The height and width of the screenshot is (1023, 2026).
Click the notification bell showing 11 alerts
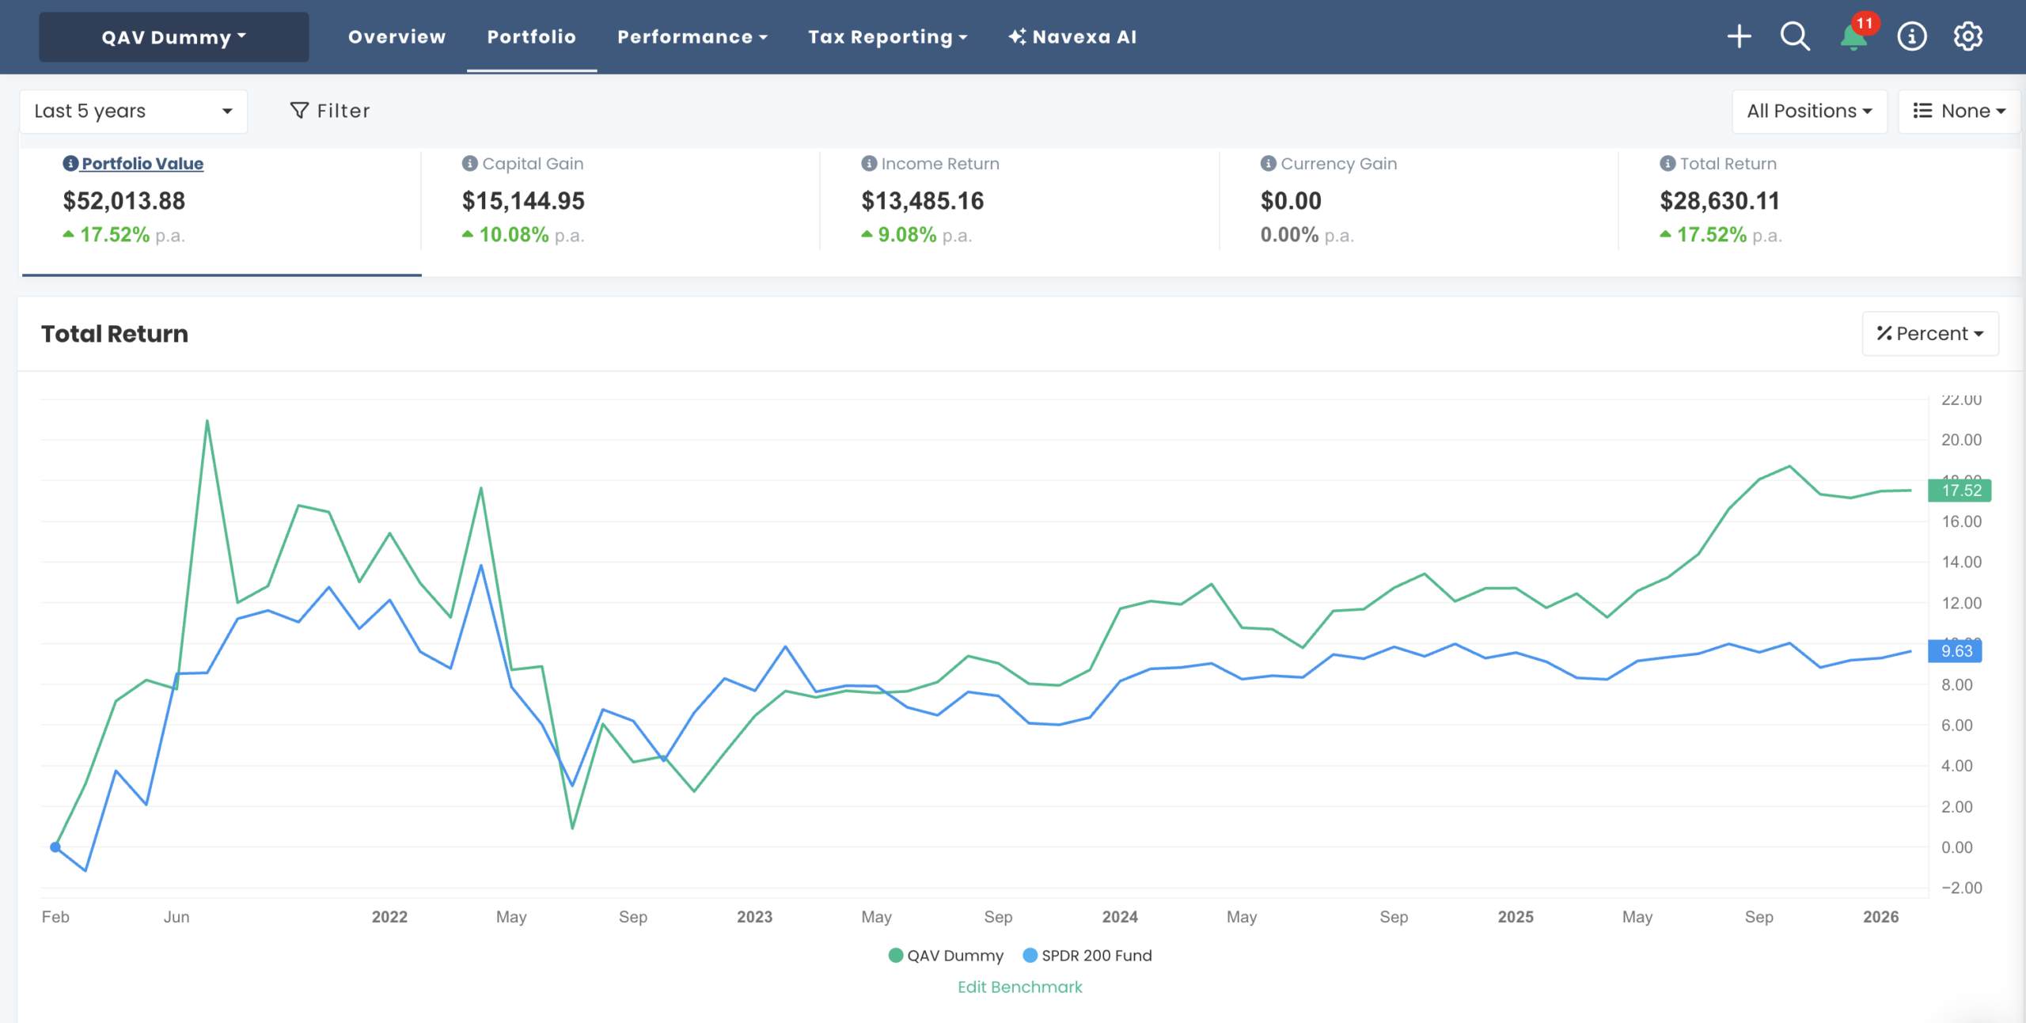tap(1854, 38)
